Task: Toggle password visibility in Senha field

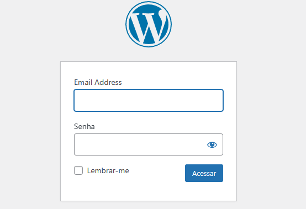Action: (x=212, y=144)
